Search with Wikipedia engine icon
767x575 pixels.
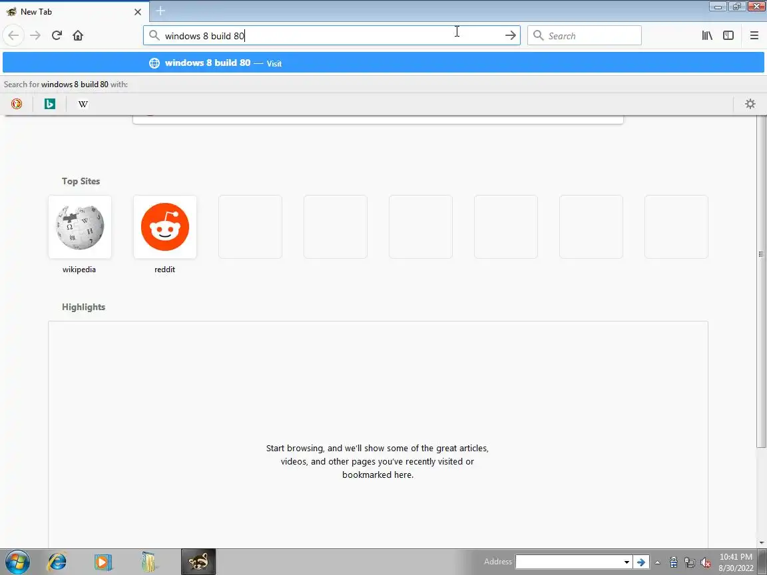pos(83,104)
